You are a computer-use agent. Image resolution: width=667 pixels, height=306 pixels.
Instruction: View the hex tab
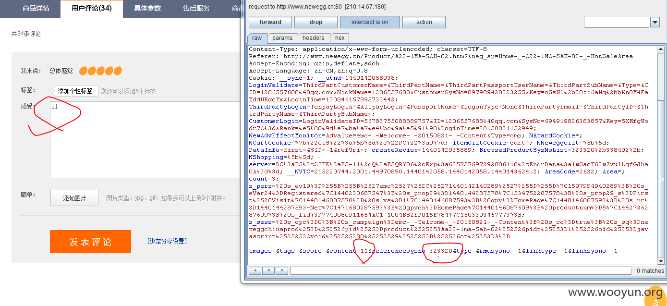coord(340,38)
